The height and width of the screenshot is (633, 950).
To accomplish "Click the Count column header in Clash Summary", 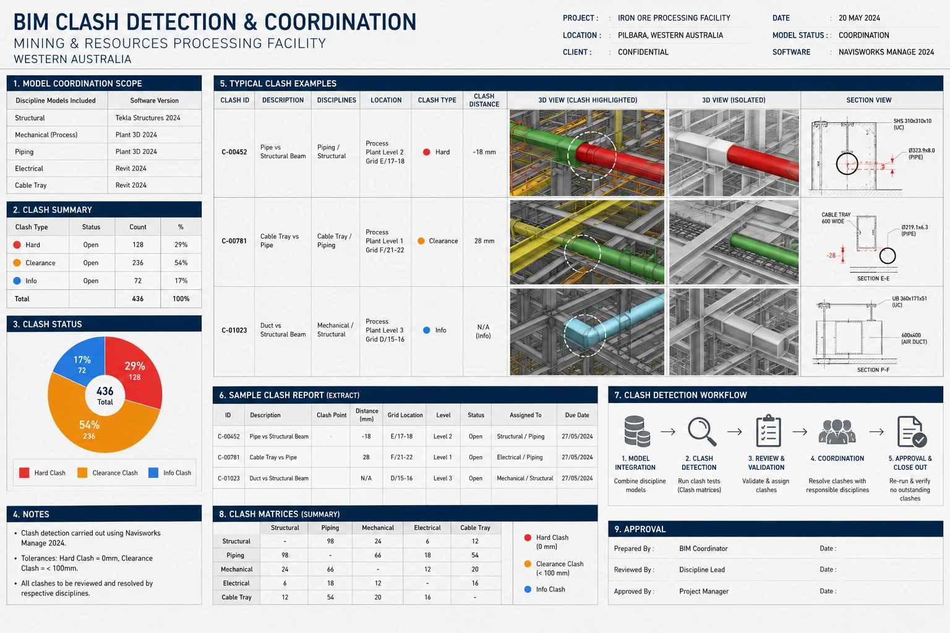I will (138, 227).
